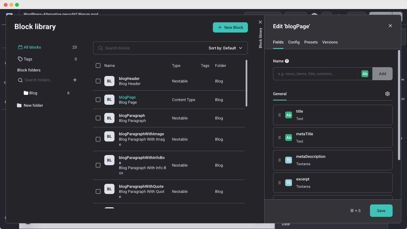Open the Presets tab
The width and height of the screenshot is (407, 229).
pos(311,42)
